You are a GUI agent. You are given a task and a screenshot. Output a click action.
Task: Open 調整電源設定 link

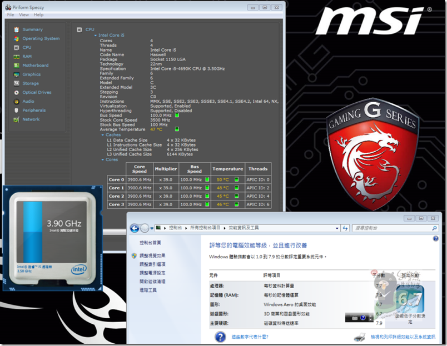pos(152,273)
